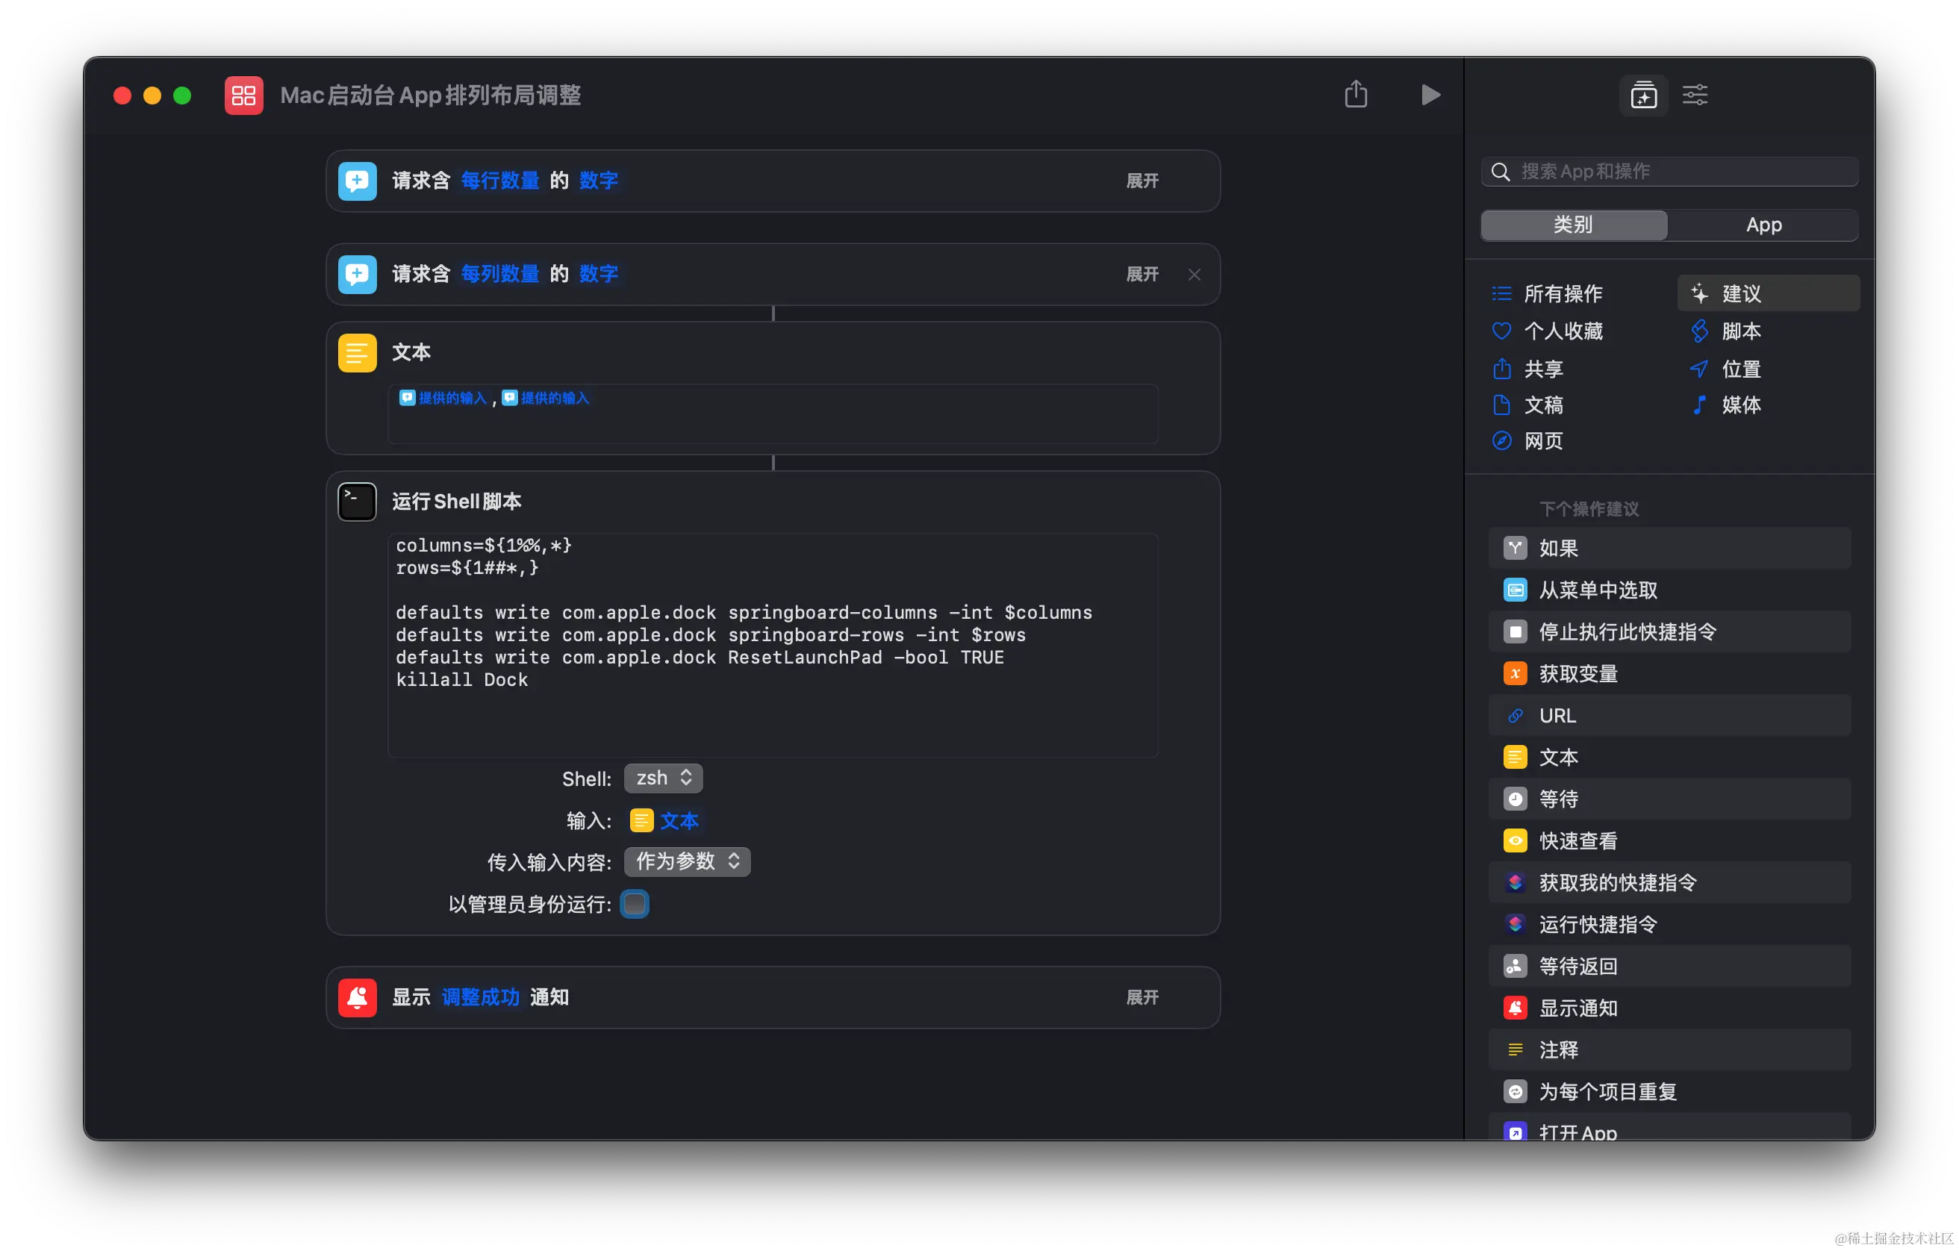Screen dimensions: 1959x1251
Task: Click the Run Shell Script terminal icon
Action: point(357,502)
